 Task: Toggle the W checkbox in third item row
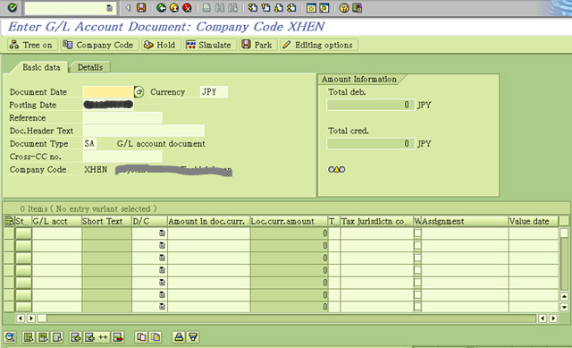[417, 258]
